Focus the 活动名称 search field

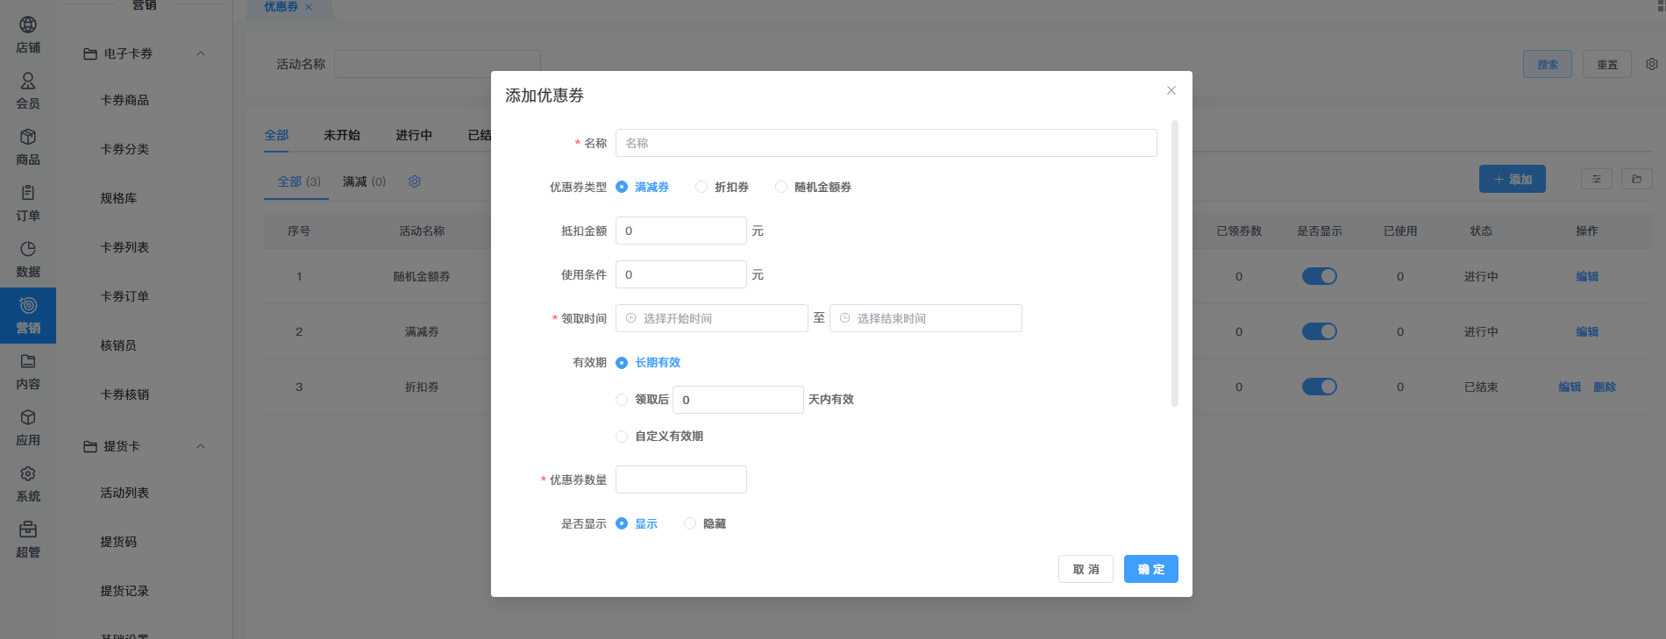[438, 64]
